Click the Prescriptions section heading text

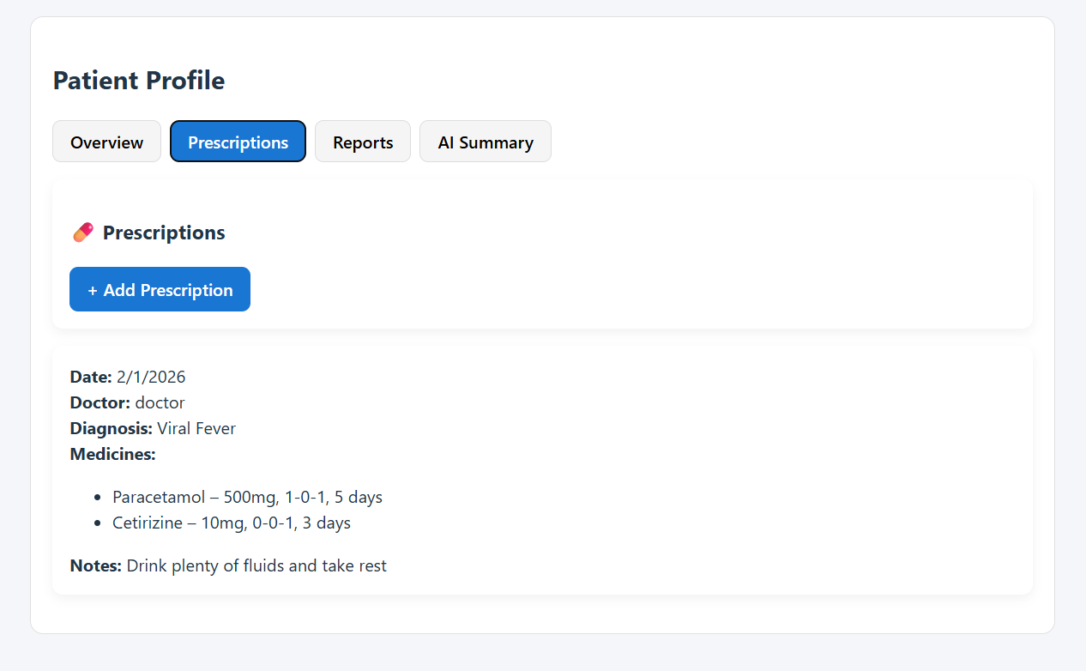[164, 233]
